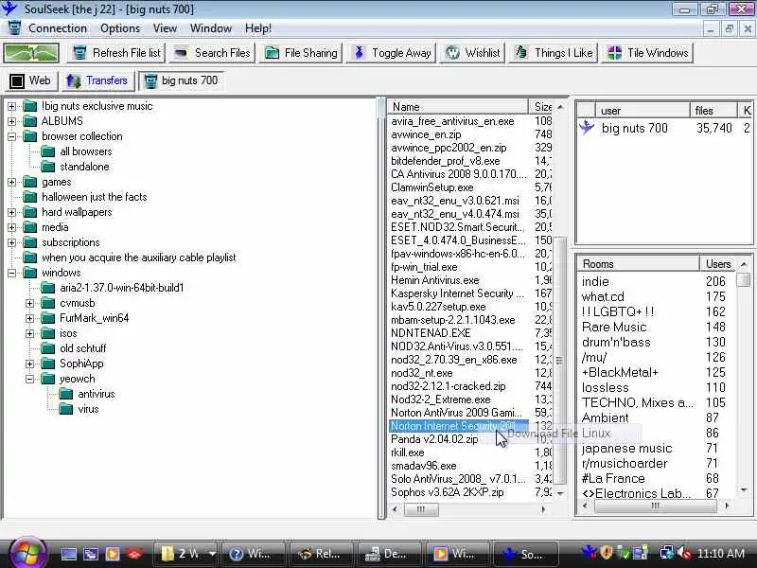Expand the cvmusb folder node
This screenshot has height=568, width=757.
pyautogui.click(x=30, y=303)
